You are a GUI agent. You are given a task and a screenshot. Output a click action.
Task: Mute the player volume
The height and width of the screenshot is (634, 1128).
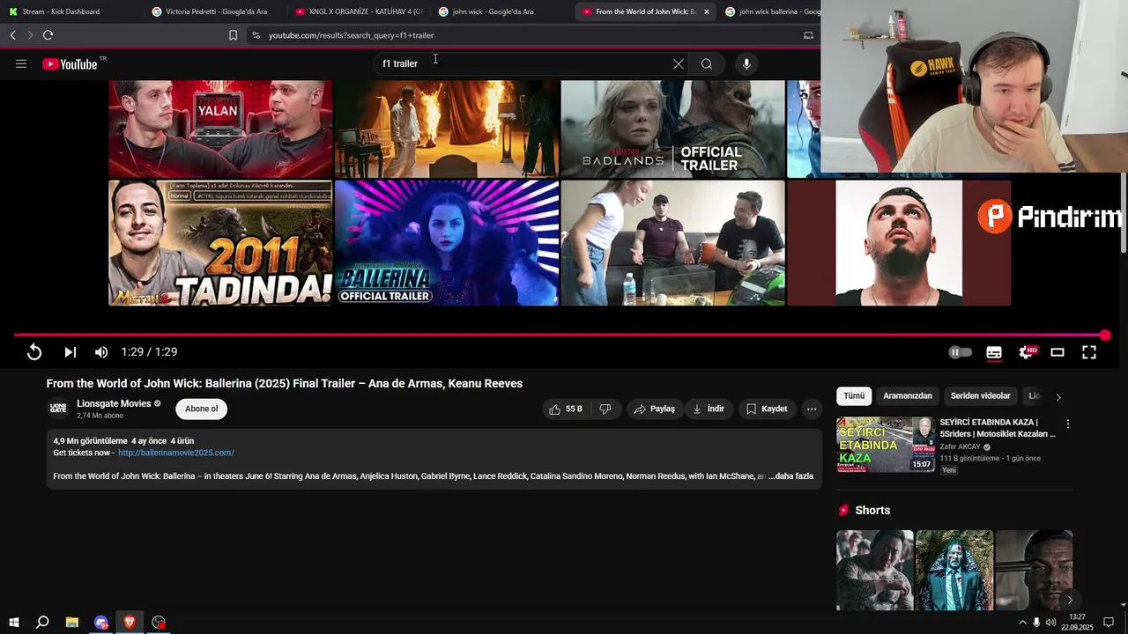click(101, 352)
